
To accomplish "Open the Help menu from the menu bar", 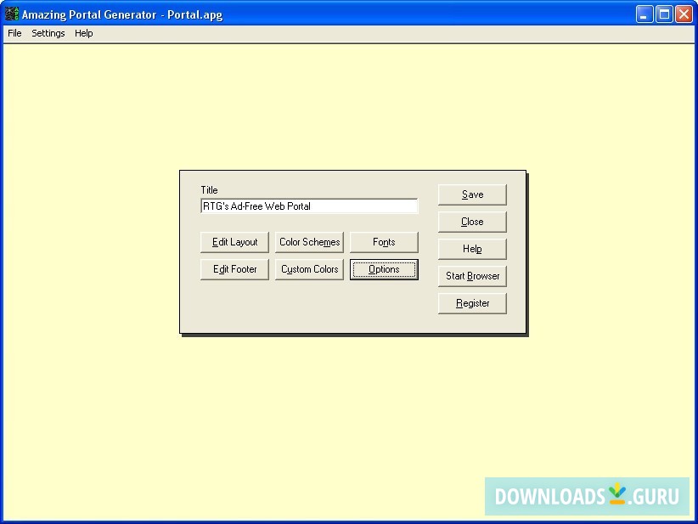I will click(x=83, y=33).
